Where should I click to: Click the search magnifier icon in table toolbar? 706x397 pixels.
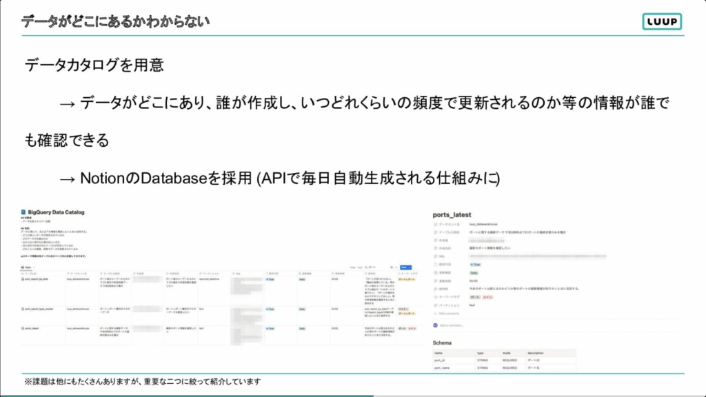click(365, 265)
